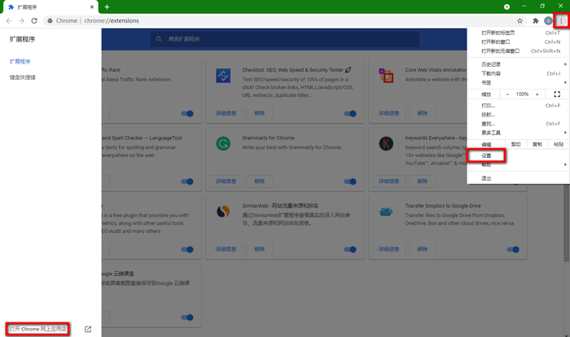Choose 查找... in the Chrome menu
The image size is (570, 337).
pos(519,124)
